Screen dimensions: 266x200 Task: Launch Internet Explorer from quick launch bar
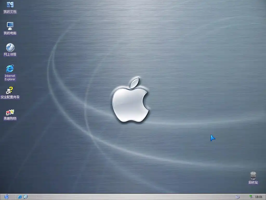click(20, 197)
